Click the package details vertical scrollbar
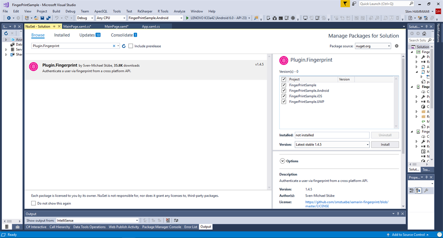The width and height of the screenshot is (443, 238). 403,131
